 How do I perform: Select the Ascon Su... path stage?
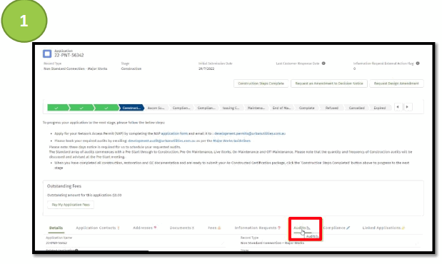point(156,108)
